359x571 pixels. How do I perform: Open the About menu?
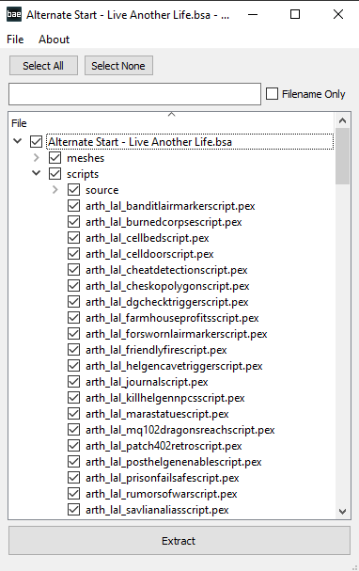54,40
